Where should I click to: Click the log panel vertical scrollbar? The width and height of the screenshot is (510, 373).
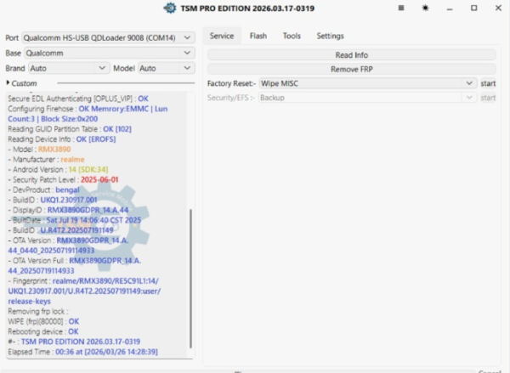tap(190, 278)
